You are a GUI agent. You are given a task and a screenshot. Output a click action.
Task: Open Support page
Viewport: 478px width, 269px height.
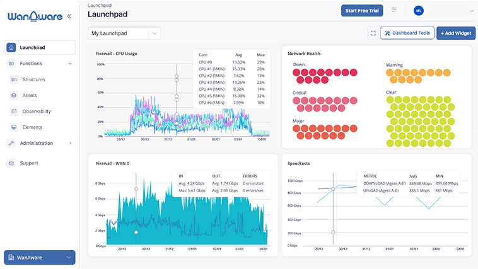[29, 163]
